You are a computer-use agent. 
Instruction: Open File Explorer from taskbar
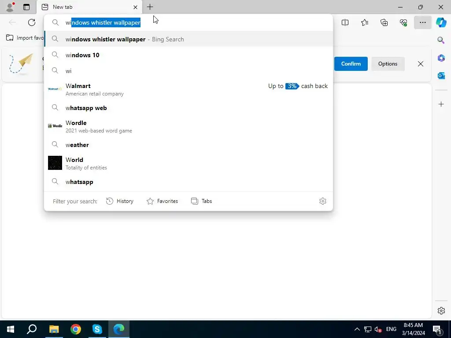[54, 329]
